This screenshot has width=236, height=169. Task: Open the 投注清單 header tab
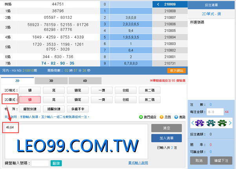point(211,5)
